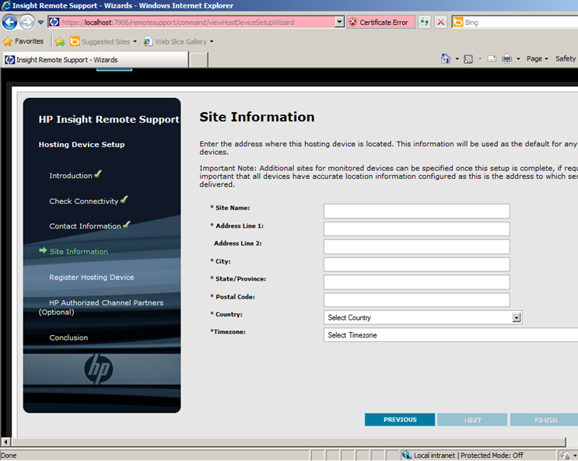Open a new blank browser tab
578x461 pixels.
[198, 60]
